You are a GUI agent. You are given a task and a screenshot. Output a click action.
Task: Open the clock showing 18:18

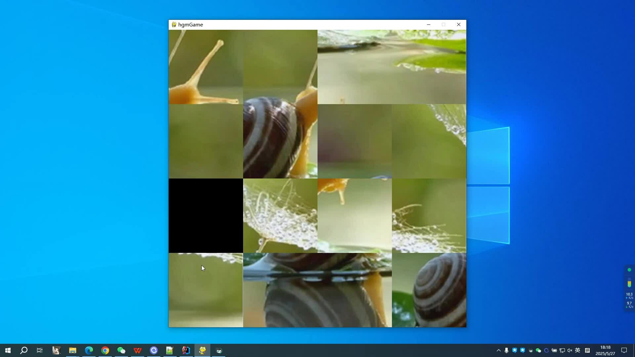[x=605, y=350]
